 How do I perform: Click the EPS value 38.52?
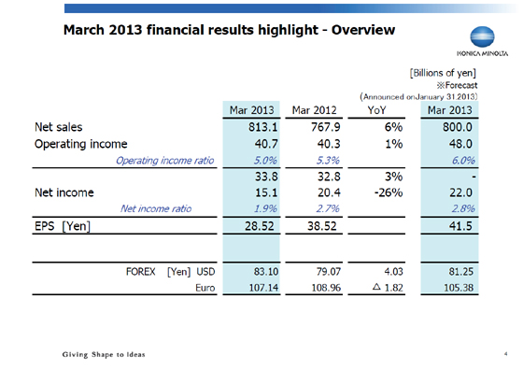point(322,226)
